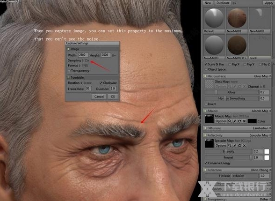Reload the Specular Map texture
This screenshot has width=275, height=201.
239,145
